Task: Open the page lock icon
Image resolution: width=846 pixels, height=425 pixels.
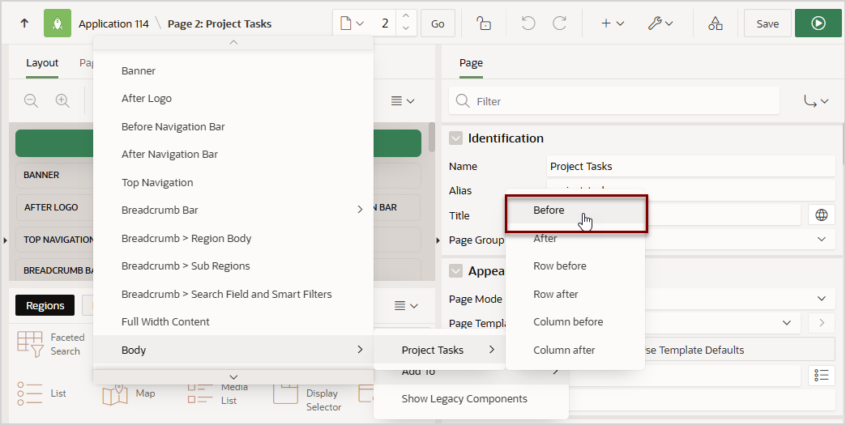Action: click(484, 23)
